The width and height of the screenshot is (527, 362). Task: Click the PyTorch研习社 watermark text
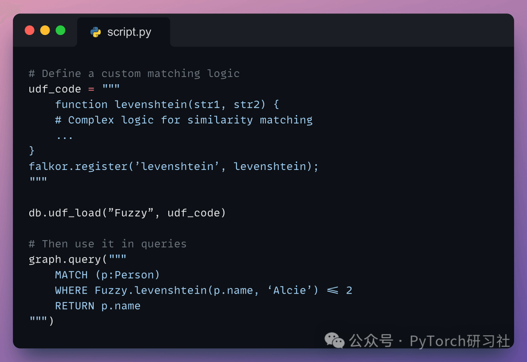459,341
